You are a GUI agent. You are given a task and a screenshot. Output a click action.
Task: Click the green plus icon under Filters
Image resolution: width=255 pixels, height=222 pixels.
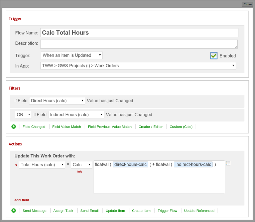pyautogui.click(x=14, y=126)
